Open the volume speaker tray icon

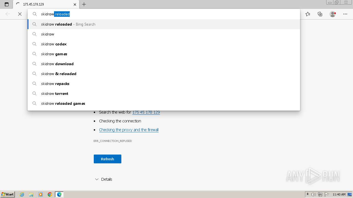click(314, 194)
